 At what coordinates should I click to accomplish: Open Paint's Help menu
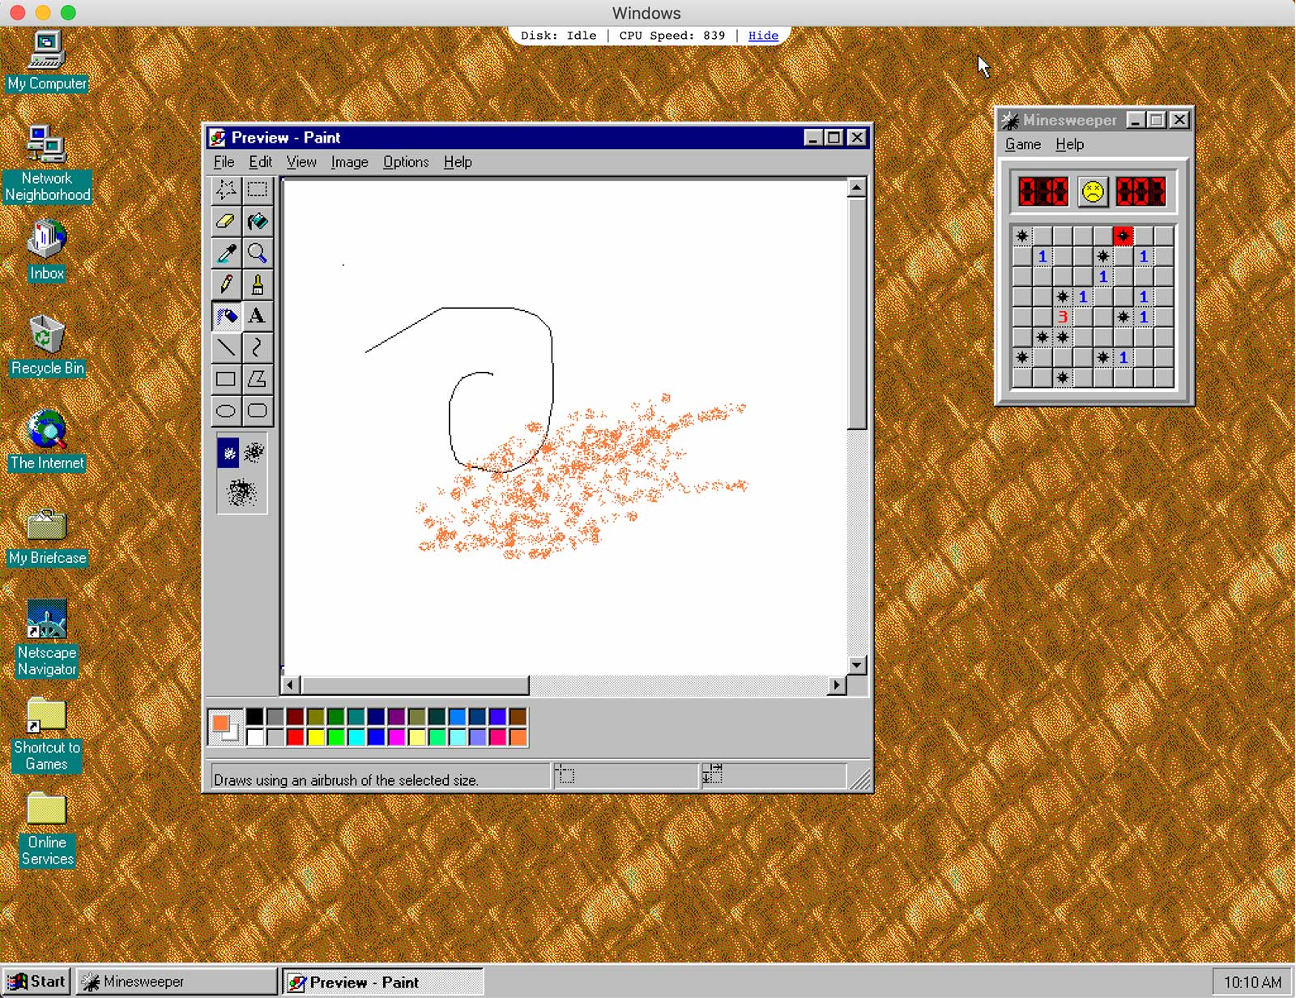pyautogui.click(x=458, y=162)
